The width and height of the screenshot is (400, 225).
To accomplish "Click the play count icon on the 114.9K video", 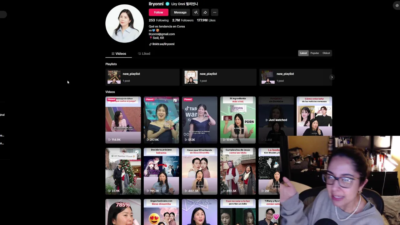I will (x=110, y=140).
